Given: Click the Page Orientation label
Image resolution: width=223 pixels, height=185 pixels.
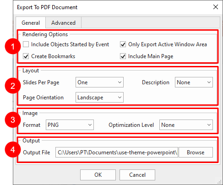Looking at the screenshot, I should 43,98.
